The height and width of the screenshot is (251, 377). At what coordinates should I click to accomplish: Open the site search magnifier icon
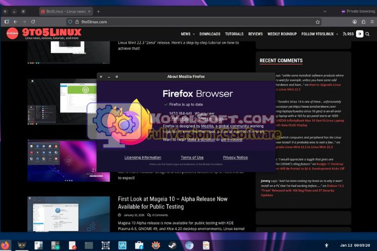coord(368,34)
